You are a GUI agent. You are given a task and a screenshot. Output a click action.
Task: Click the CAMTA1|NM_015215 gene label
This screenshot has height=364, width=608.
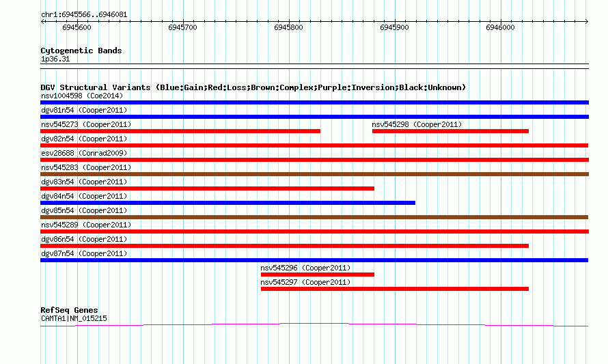74,319
